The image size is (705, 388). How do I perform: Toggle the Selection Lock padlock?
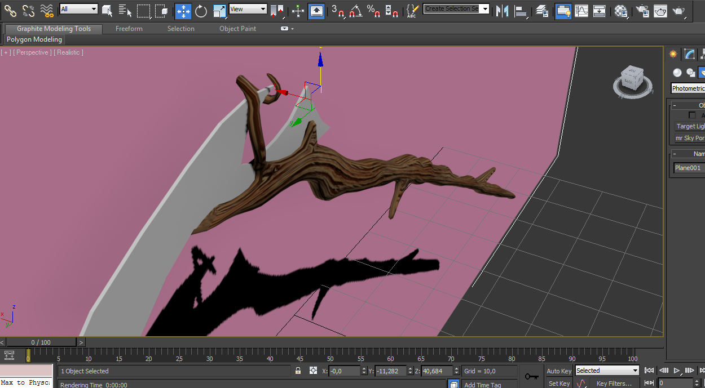click(x=298, y=371)
